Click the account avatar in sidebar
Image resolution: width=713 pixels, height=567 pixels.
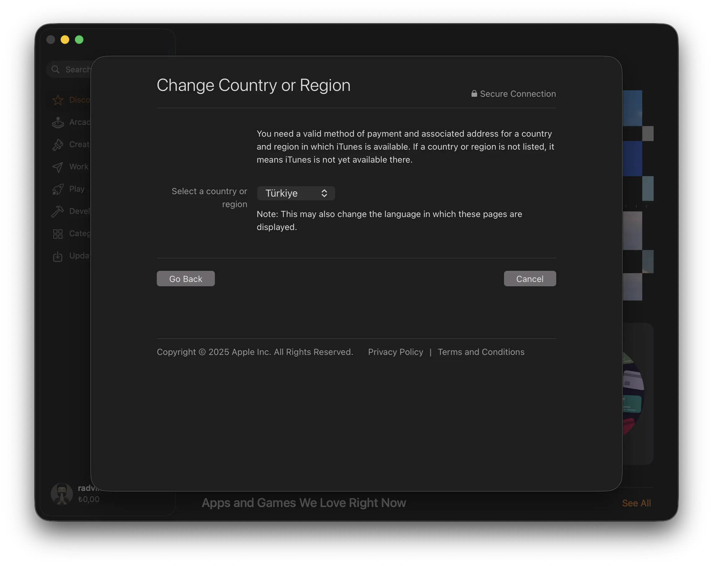pyautogui.click(x=62, y=494)
